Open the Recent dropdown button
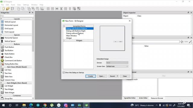193x108 pixels. pos(113,76)
